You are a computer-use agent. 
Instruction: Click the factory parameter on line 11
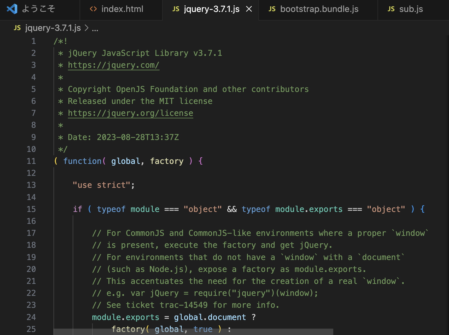[x=167, y=161]
